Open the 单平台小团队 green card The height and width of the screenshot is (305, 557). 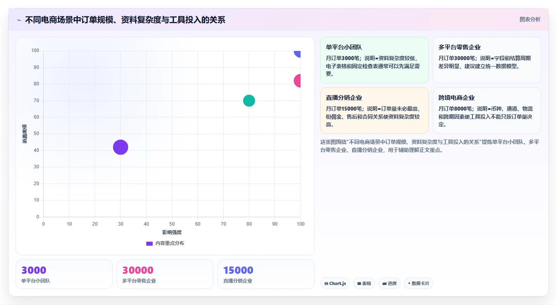(374, 60)
